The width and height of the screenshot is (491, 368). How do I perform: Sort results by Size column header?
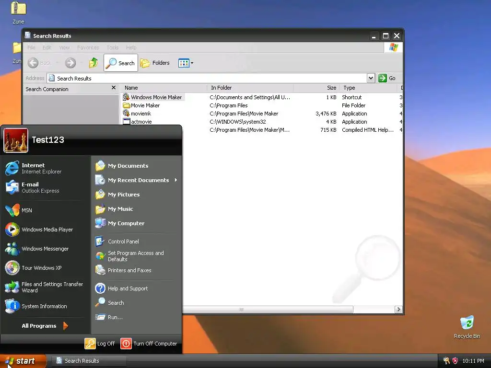pos(316,88)
